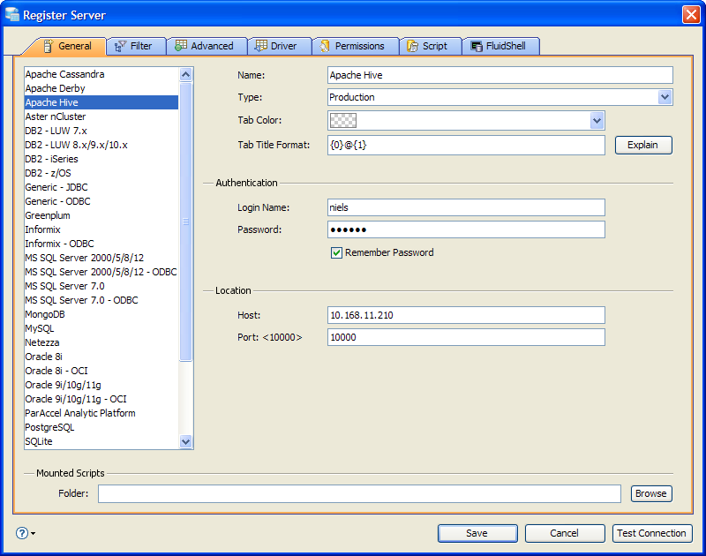Click the Browse button for Folder
Viewport: 706px width, 556px height.
650,493
